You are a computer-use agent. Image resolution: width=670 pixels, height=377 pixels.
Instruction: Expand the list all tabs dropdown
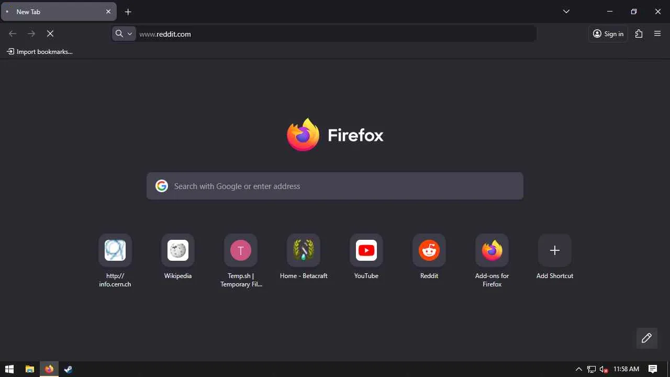coord(566,12)
